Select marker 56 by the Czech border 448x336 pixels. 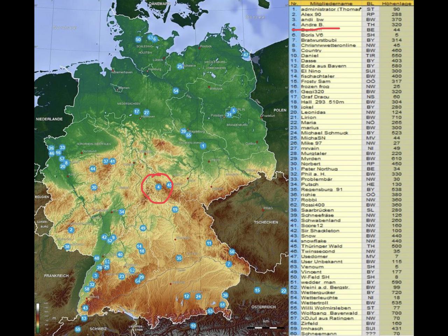click(x=232, y=252)
